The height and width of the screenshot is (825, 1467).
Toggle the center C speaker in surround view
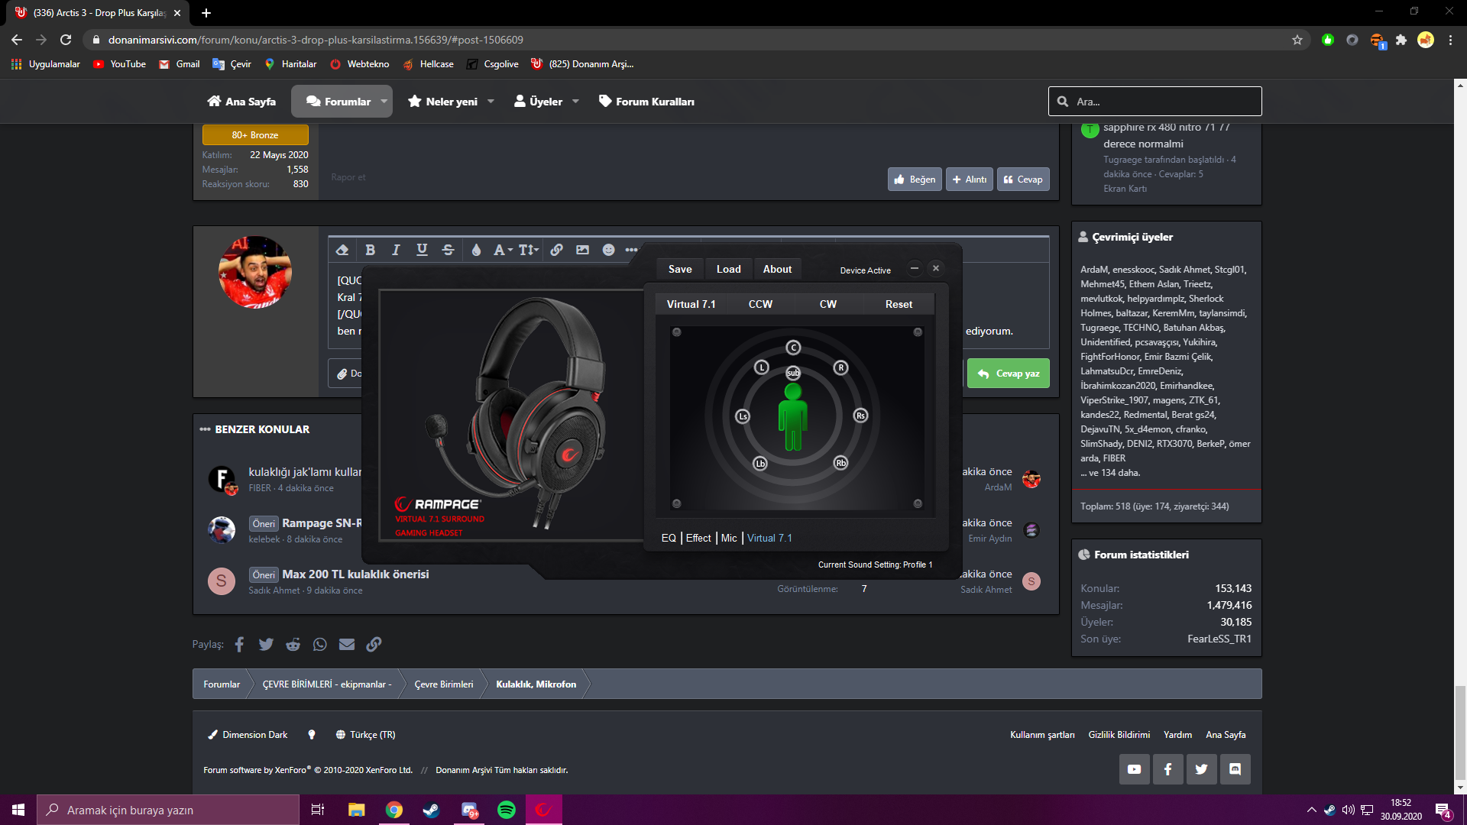pos(793,348)
